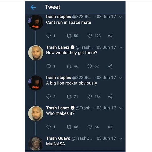
Task: Open the chevron menu on the MufNASA tweet
Action: [x=120, y=138]
